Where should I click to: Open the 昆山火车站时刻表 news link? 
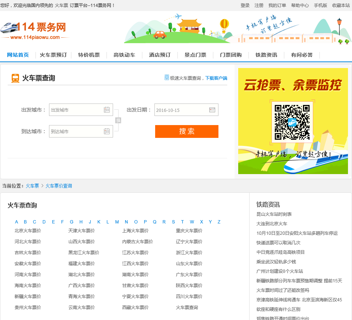[274, 214]
